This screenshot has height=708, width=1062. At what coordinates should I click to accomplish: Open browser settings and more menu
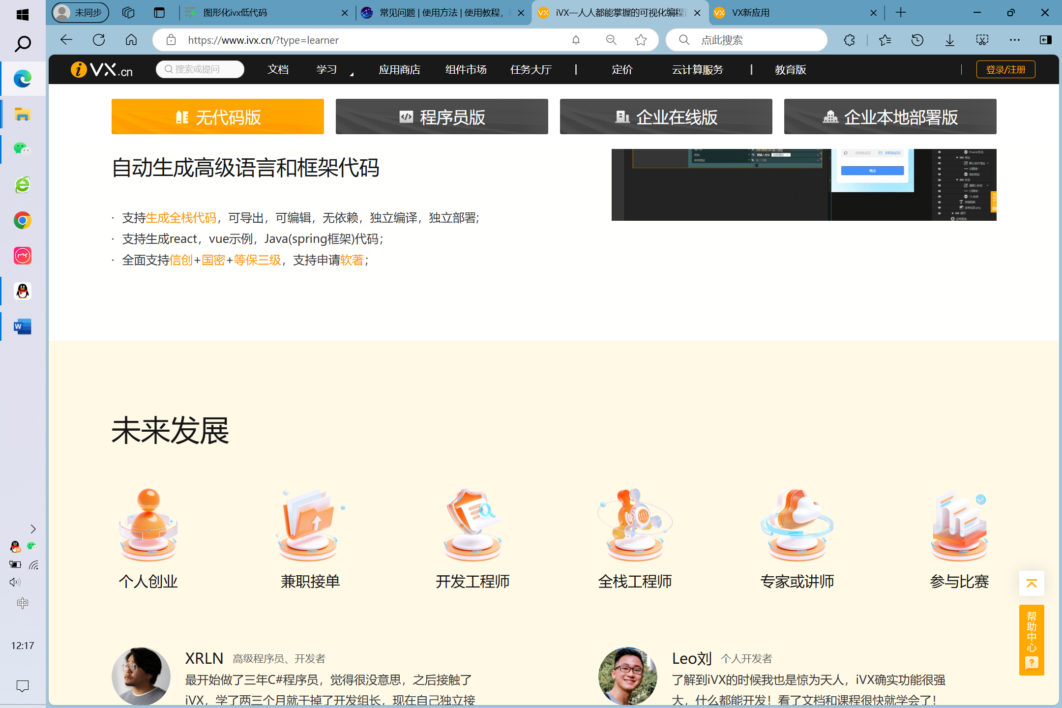click(x=1014, y=40)
